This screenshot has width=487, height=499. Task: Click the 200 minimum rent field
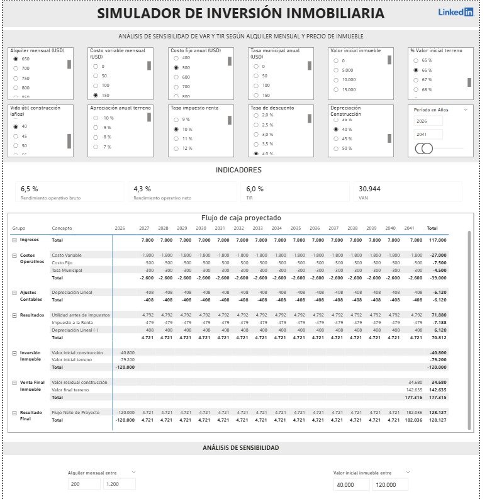pyautogui.click(x=84, y=484)
